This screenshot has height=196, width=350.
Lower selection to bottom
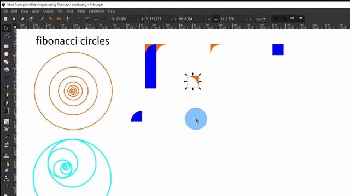pyautogui.click(x=104, y=19)
